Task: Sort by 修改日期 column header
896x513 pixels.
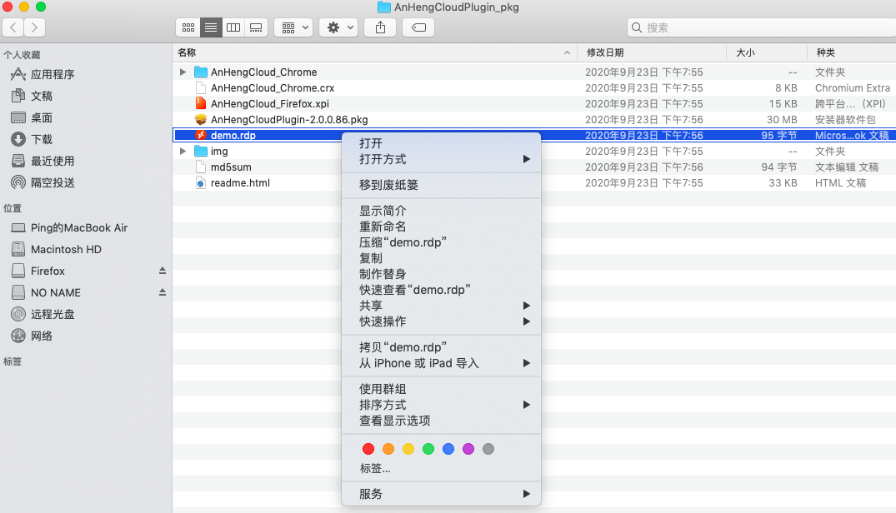Action: point(652,52)
